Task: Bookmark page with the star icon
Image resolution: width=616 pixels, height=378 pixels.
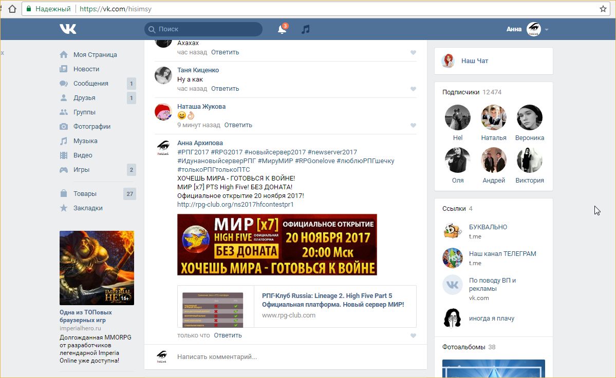Action: (603, 9)
